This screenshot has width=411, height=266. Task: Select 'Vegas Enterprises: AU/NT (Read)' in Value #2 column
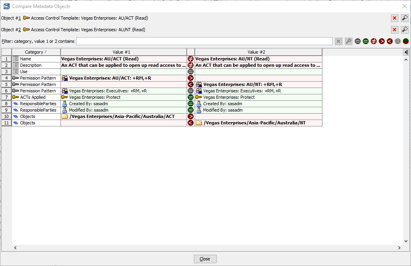(258, 59)
